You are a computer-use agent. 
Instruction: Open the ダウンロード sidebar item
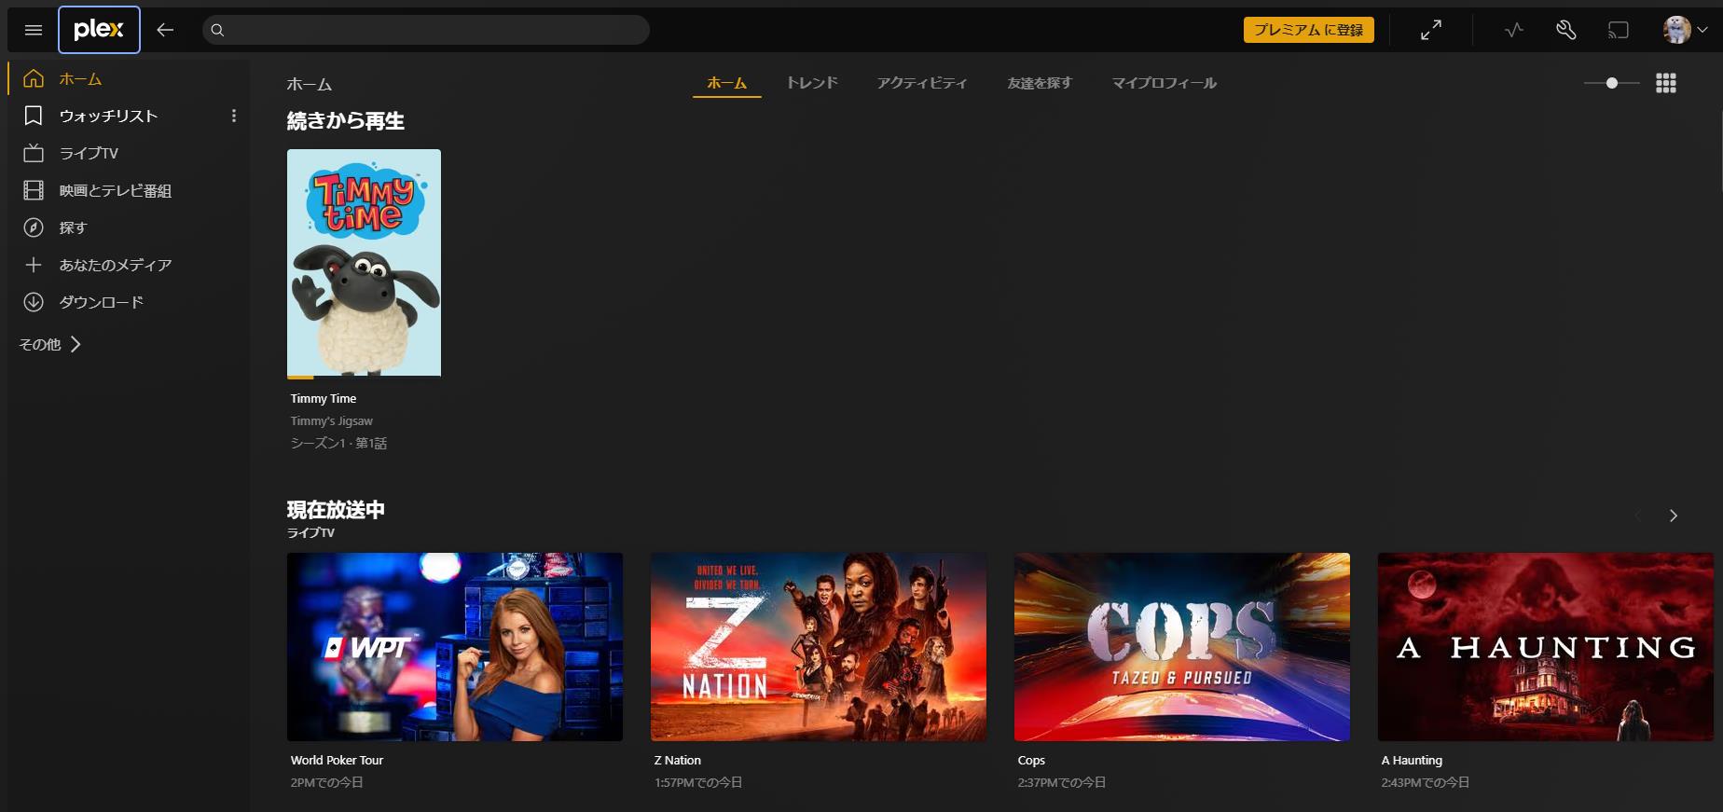click(101, 302)
